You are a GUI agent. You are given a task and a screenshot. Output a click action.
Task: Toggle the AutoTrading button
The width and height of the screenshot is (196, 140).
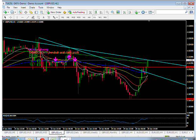tap(77, 12)
